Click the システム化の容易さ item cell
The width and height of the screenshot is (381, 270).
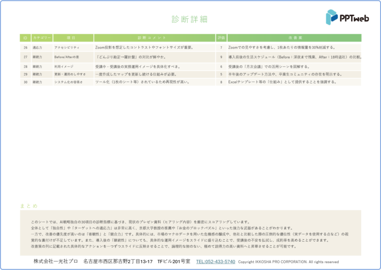(73, 82)
